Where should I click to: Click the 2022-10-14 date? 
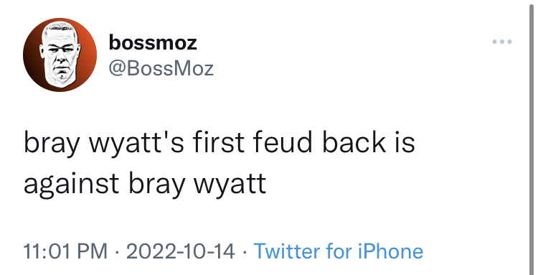[x=181, y=251]
